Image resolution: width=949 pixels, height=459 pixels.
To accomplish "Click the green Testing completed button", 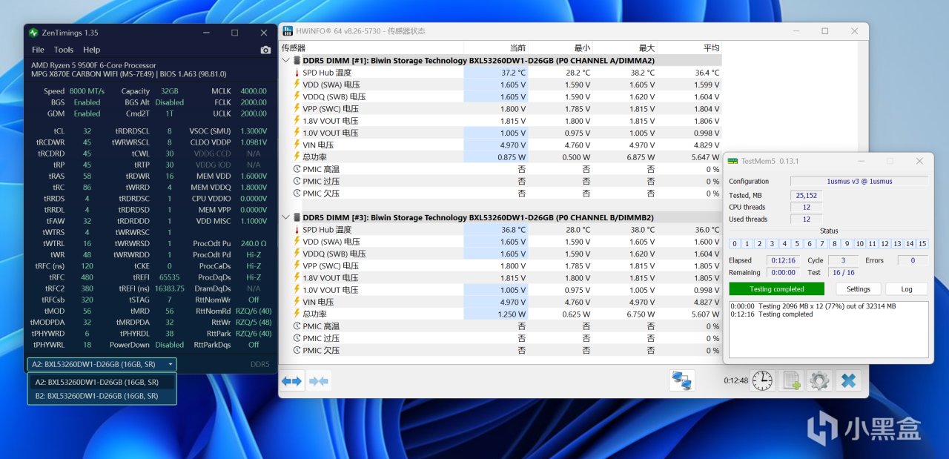I will 776,289.
